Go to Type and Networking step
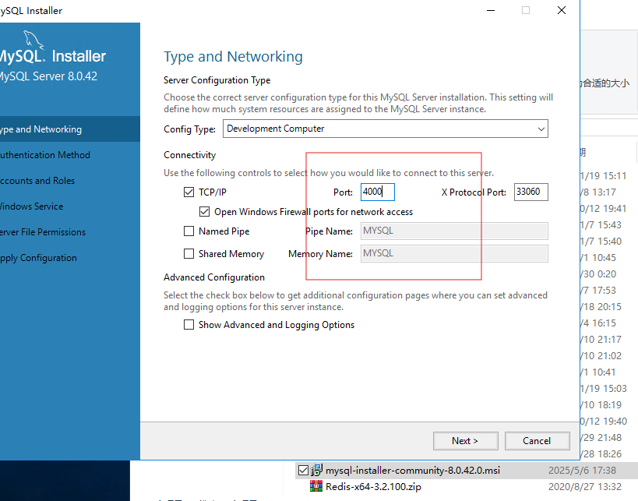The image size is (638, 501). coord(70,129)
